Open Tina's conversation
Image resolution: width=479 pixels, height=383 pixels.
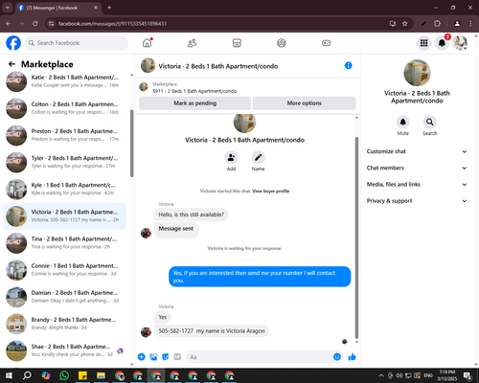64,243
